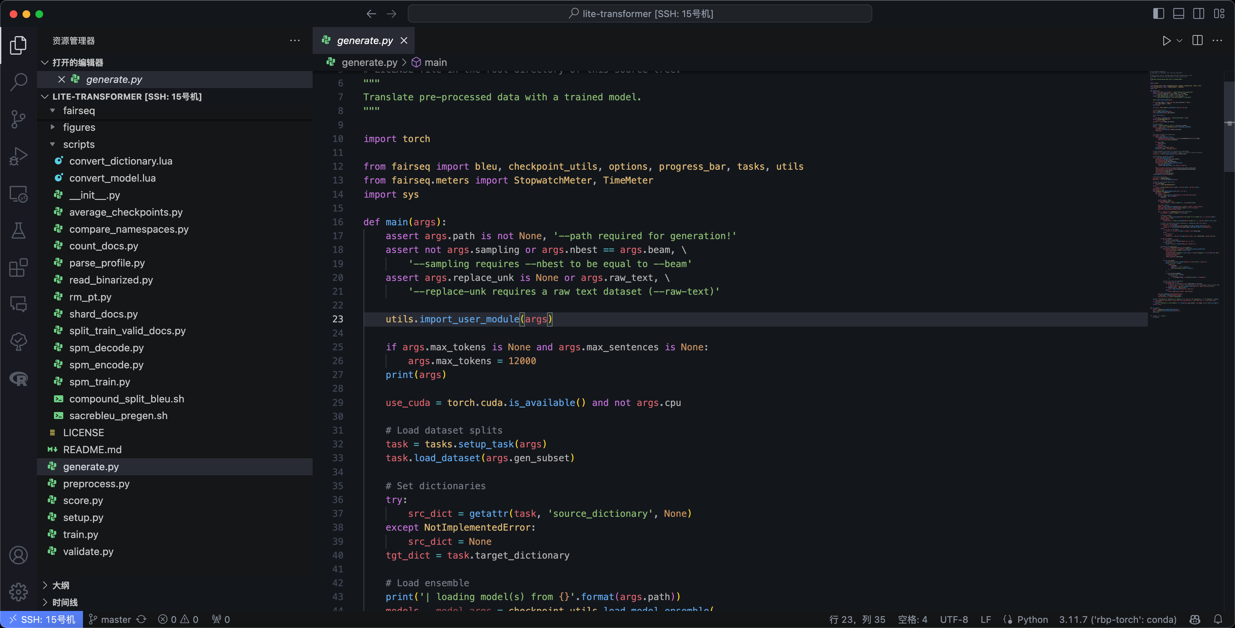Open the notifications bell in status bar
This screenshot has width=1235, height=628.
pyautogui.click(x=1218, y=619)
